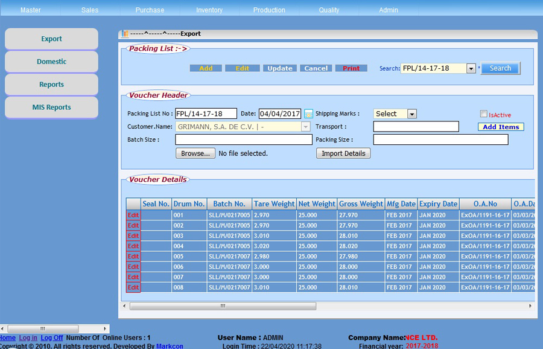Click the Voucher Details horizontal scrollbar
Image resolution: width=543 pixels, height=349 pixels.
(x=223, y=306)
